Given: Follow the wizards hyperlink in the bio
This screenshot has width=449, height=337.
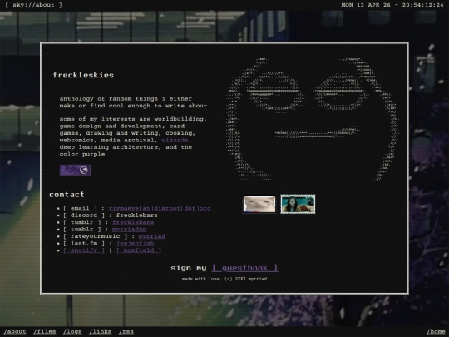Looking at the screenshot, I should point(175,140).
